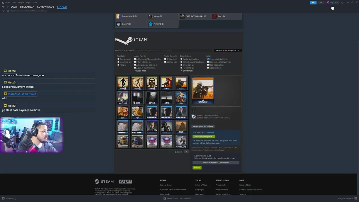
Task: Reload the page with the refresh icon
Action: click(3, 11)
